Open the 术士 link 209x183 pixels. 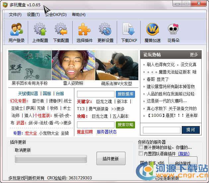click(x=67, y=108)
